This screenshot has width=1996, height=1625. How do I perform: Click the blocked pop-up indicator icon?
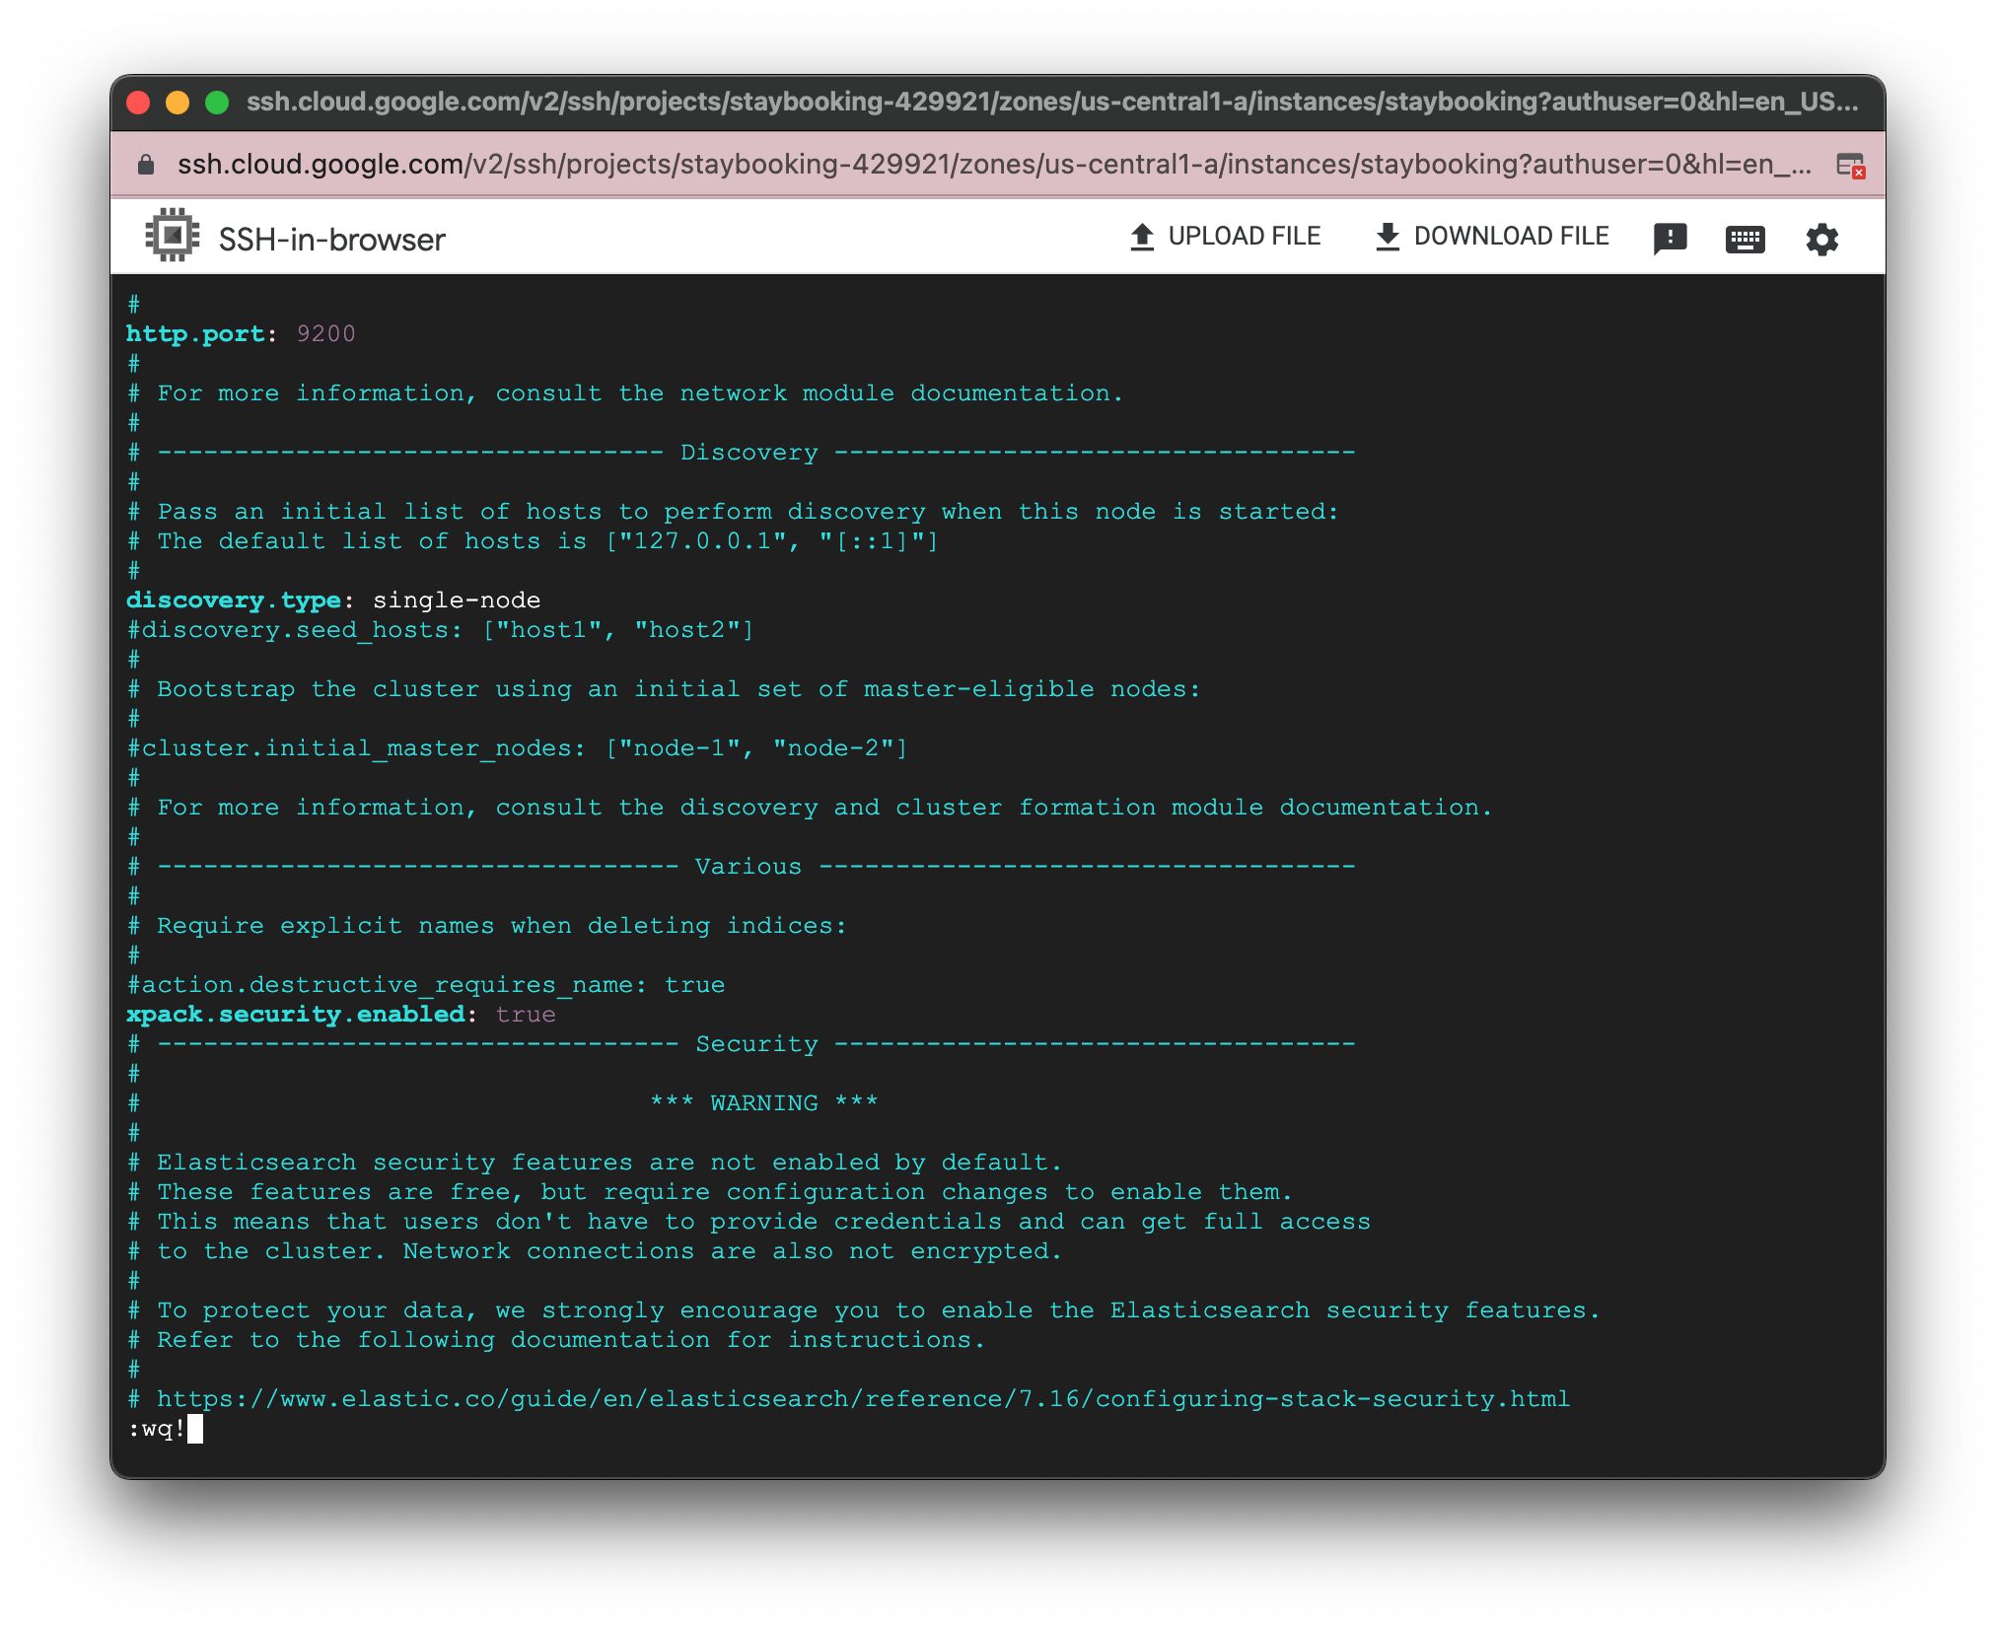[1853, 164]
